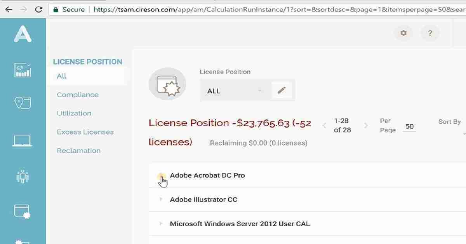The width and height of the screenshot is (466, 244).
Task: Open the dashboard charts icon in sidebar
Action: (23, 70)
